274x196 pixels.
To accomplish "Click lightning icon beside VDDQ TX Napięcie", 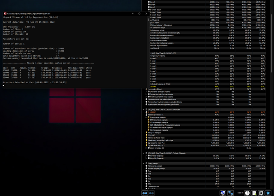I will 146,133.
